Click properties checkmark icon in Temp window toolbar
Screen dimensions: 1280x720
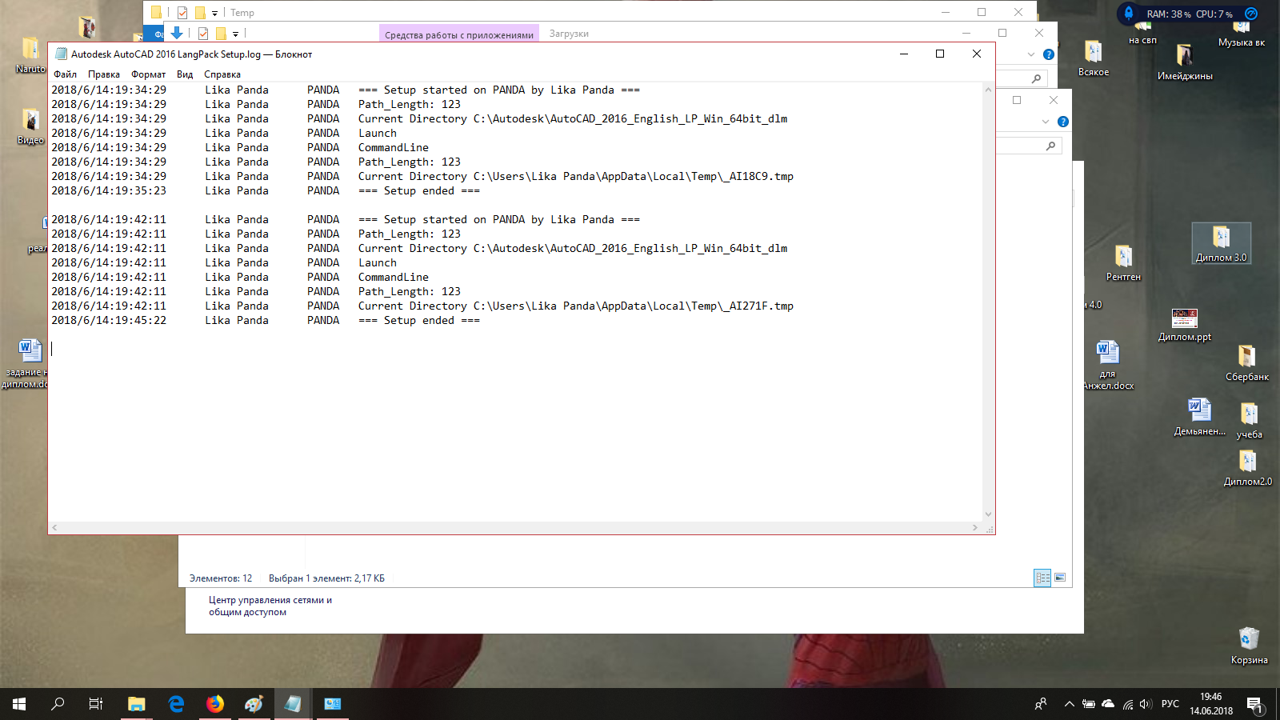click(x=182, y=13)
